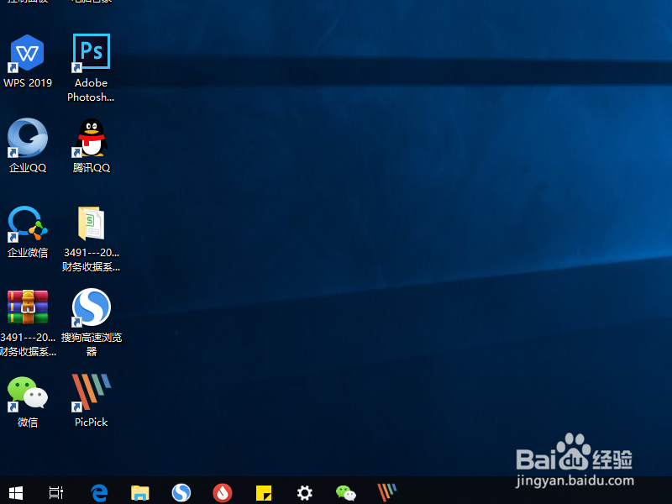Select the 3491 财务收据系 folder icon
Viewport: 672px width, 504px height.
pyautogui.click(x=92, y=223)
